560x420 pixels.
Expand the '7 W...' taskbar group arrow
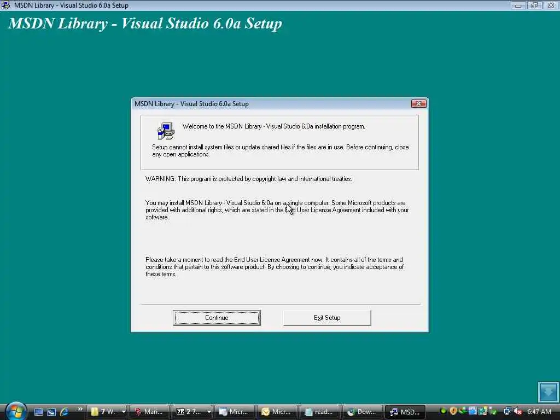point(124,412)
